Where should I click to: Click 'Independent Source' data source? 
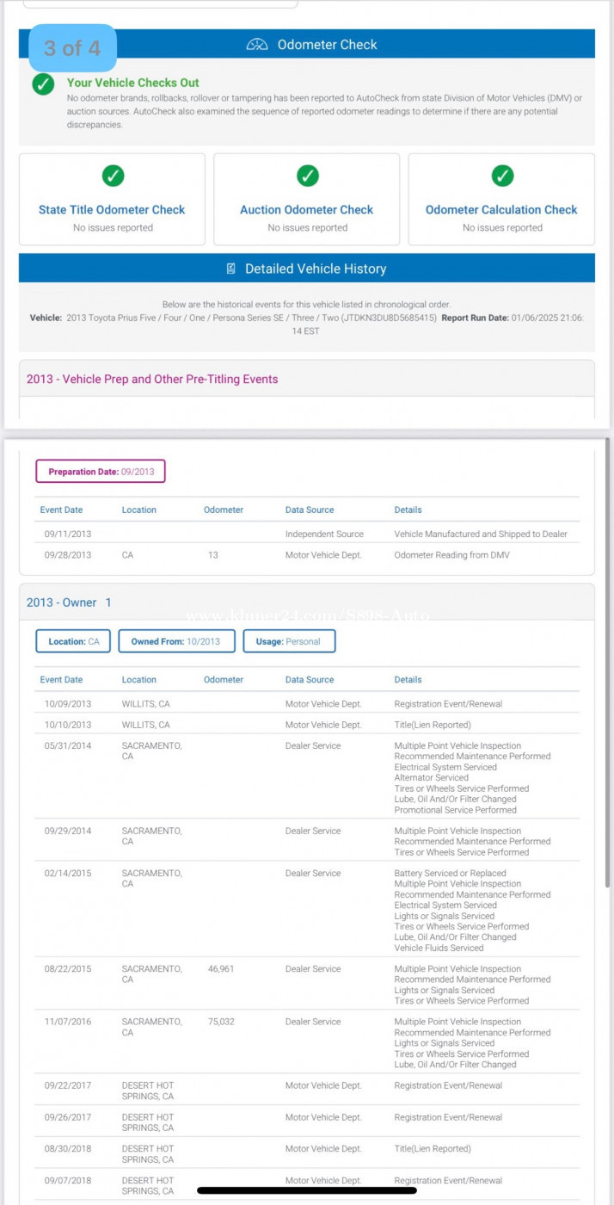click(x=324, y=534)
